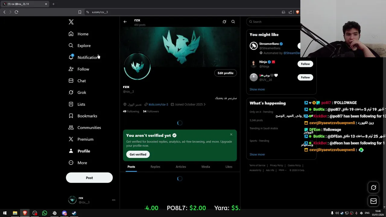Open kick.com/rzx-3 link
Viewport: 386px width, 217px height.
(158, 104)
